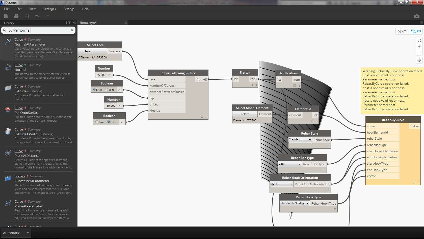Undo the last action
This screenshot has width=424, height=239.
point(37,16)
